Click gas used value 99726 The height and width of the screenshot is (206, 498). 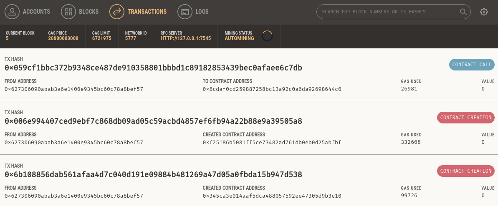pos(409,196)
